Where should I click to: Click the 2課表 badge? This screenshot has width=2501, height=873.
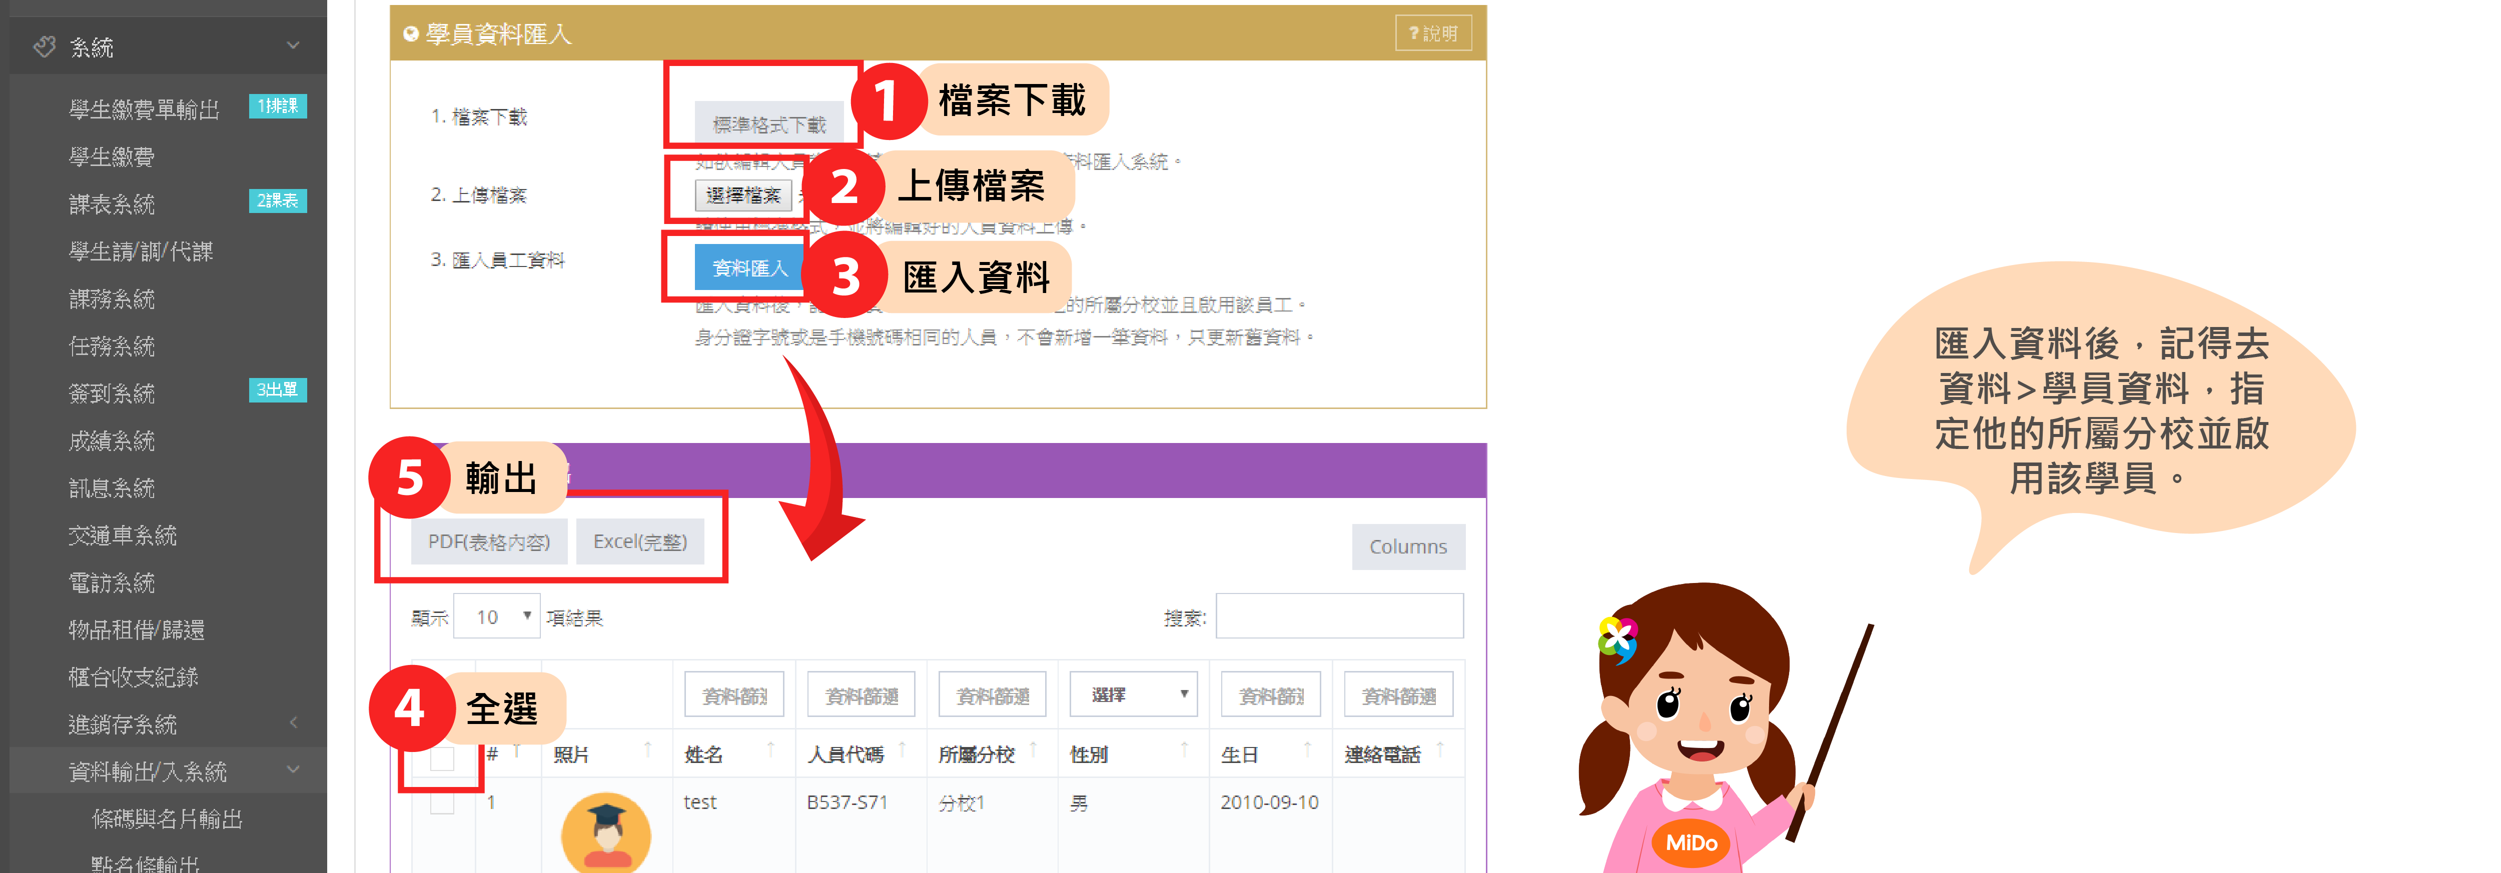[278, 201]
